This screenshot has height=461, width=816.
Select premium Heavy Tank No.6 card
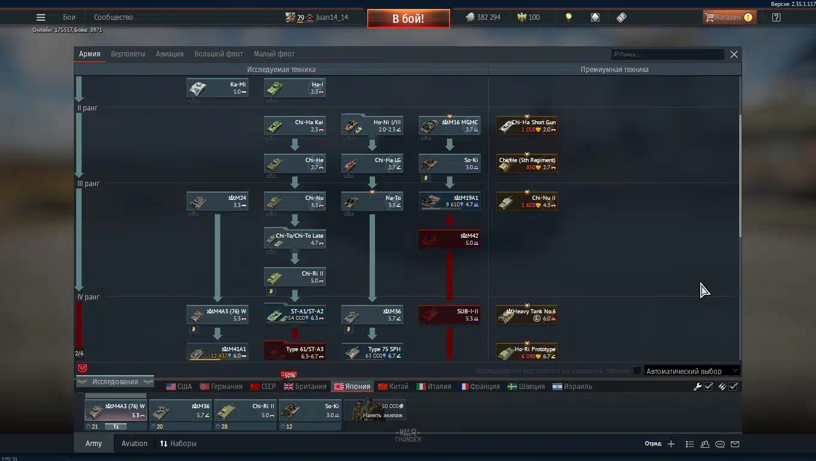tap(527, 315)
